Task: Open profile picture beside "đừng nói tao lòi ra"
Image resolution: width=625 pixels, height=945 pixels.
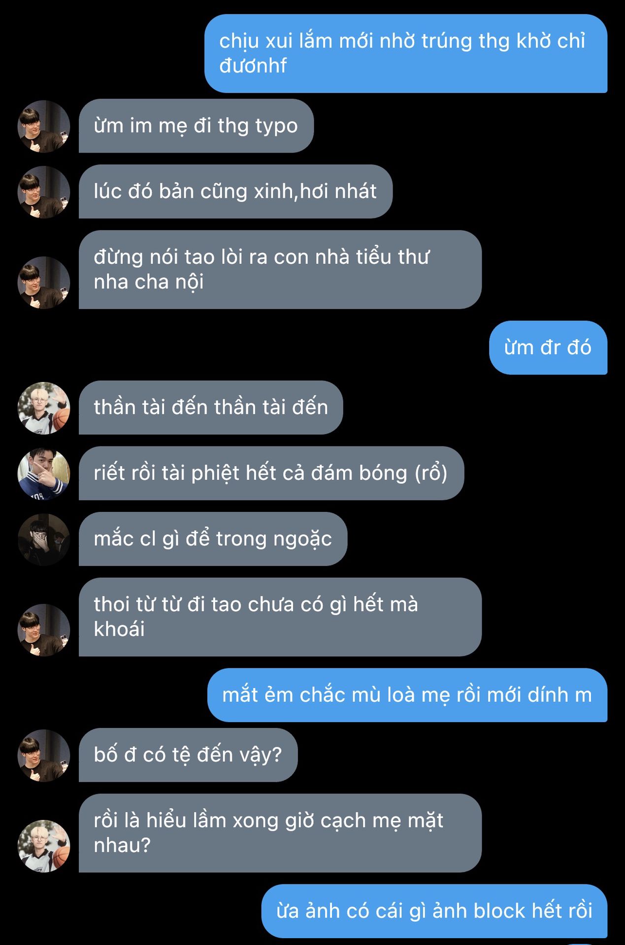Action: tap(44, 283)
